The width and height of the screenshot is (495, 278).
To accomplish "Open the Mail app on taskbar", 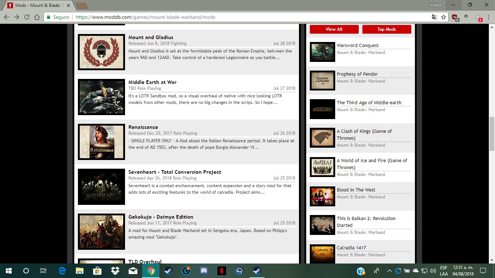I will tap(133, 271).
